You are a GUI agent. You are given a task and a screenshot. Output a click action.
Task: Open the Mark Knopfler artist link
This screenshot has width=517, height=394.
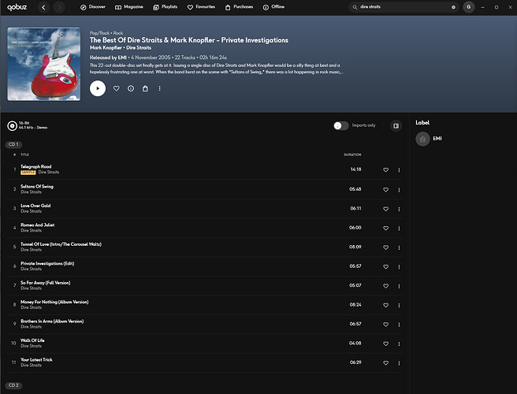coord(106,48)
